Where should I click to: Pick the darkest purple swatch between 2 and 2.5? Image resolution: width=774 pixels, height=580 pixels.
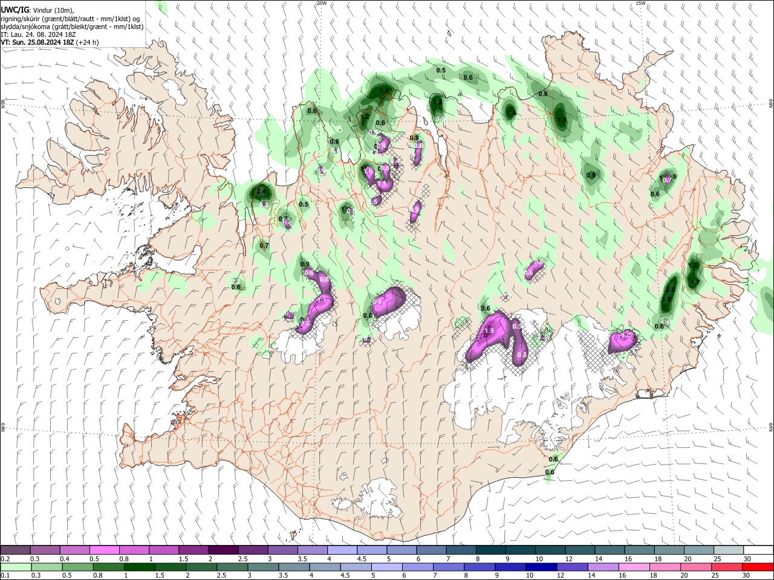223,550
